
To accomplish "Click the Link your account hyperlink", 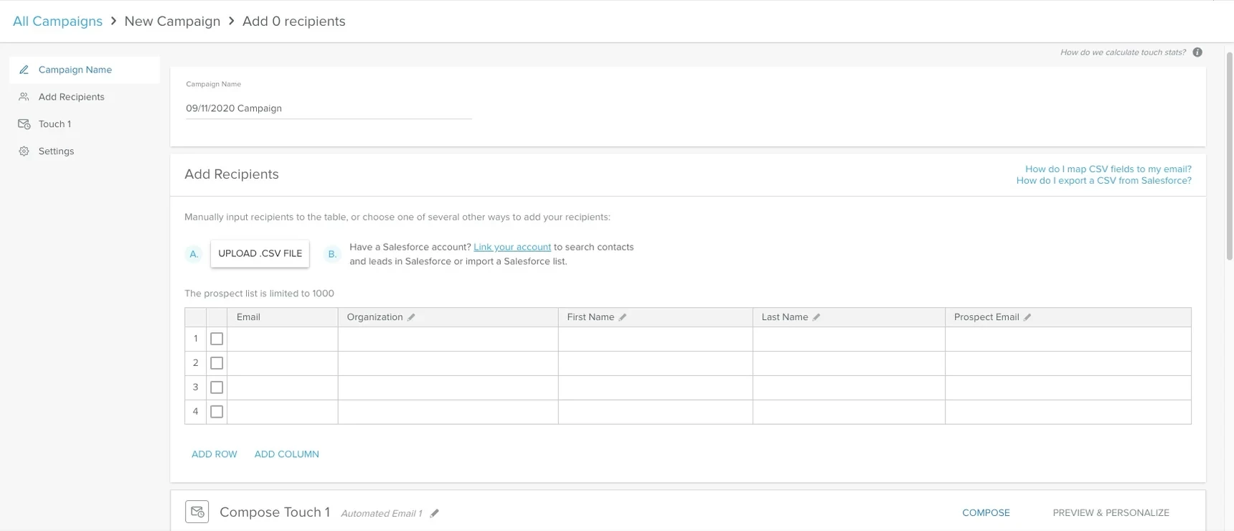I will coord(512,247).
